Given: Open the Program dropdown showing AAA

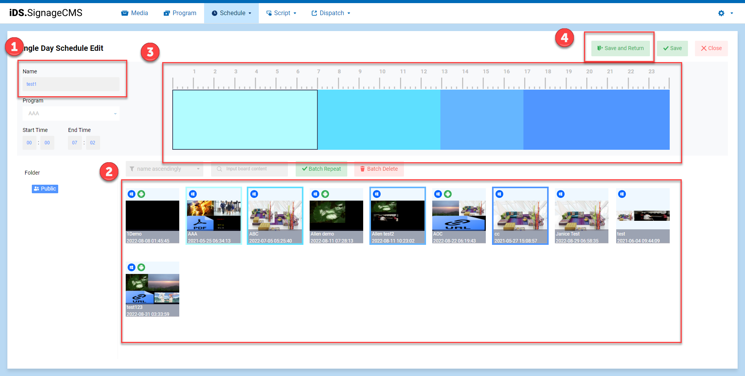Looking at the screenshot, I should click(x=71, y=113).
